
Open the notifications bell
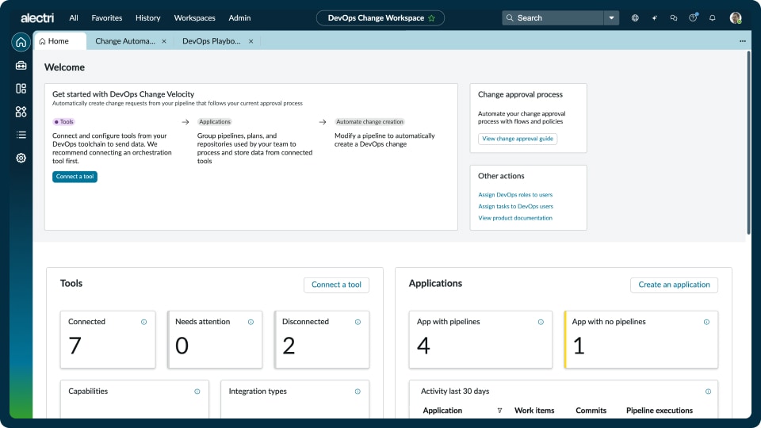pyautogui.click(x=713, y=18)
